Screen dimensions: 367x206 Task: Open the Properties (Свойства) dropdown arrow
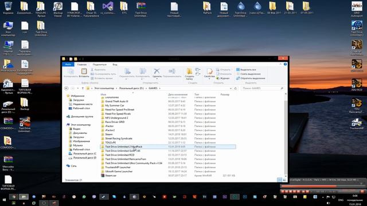209,79
